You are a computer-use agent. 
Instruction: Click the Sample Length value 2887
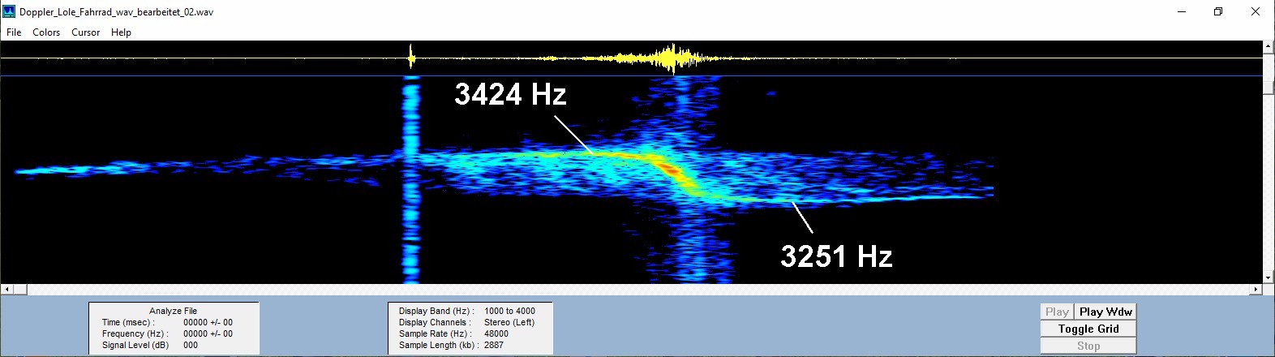pyautogui.click(x=494, y=345)
